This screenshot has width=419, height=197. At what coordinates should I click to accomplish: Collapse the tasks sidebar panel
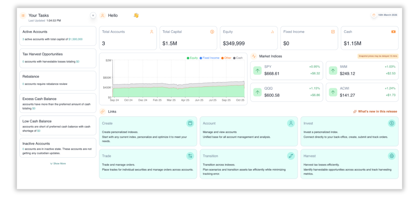[x=93, y=16]
